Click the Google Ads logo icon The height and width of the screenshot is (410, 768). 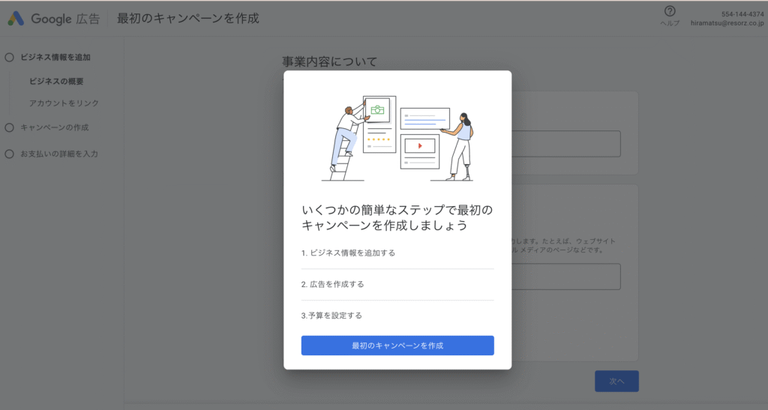point(16,18)
